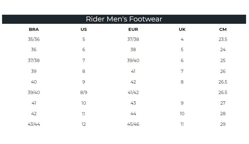Click the EUR size 41/42 cell
Viewport: 249px width, 144px height.
point(133,93)
